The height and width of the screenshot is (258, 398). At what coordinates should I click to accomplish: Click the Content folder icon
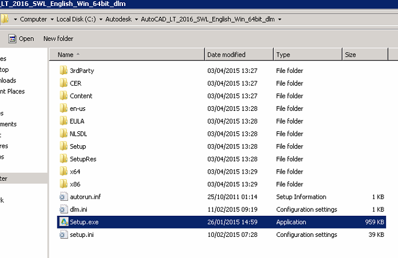[63, 96]
